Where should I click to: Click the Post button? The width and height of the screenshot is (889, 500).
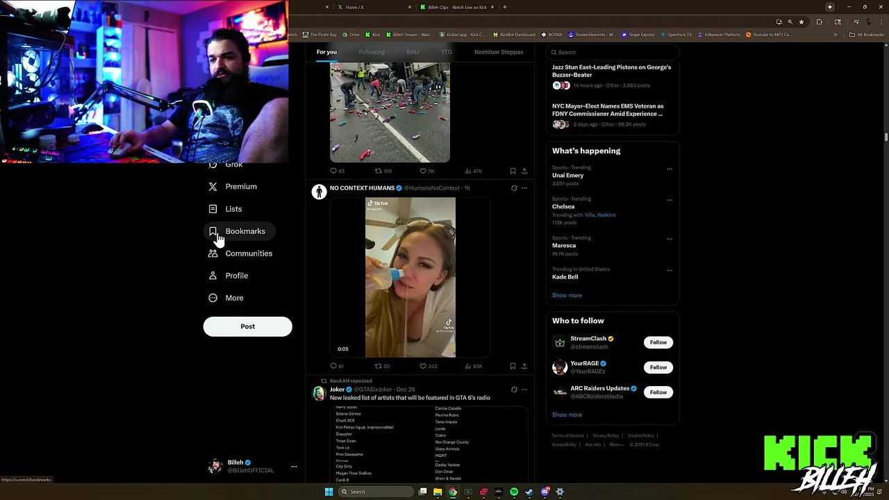pyautogui.click(x=248, y=326)
